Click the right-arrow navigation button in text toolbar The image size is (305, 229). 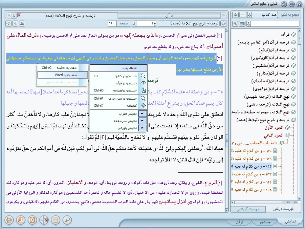point(8,24)
